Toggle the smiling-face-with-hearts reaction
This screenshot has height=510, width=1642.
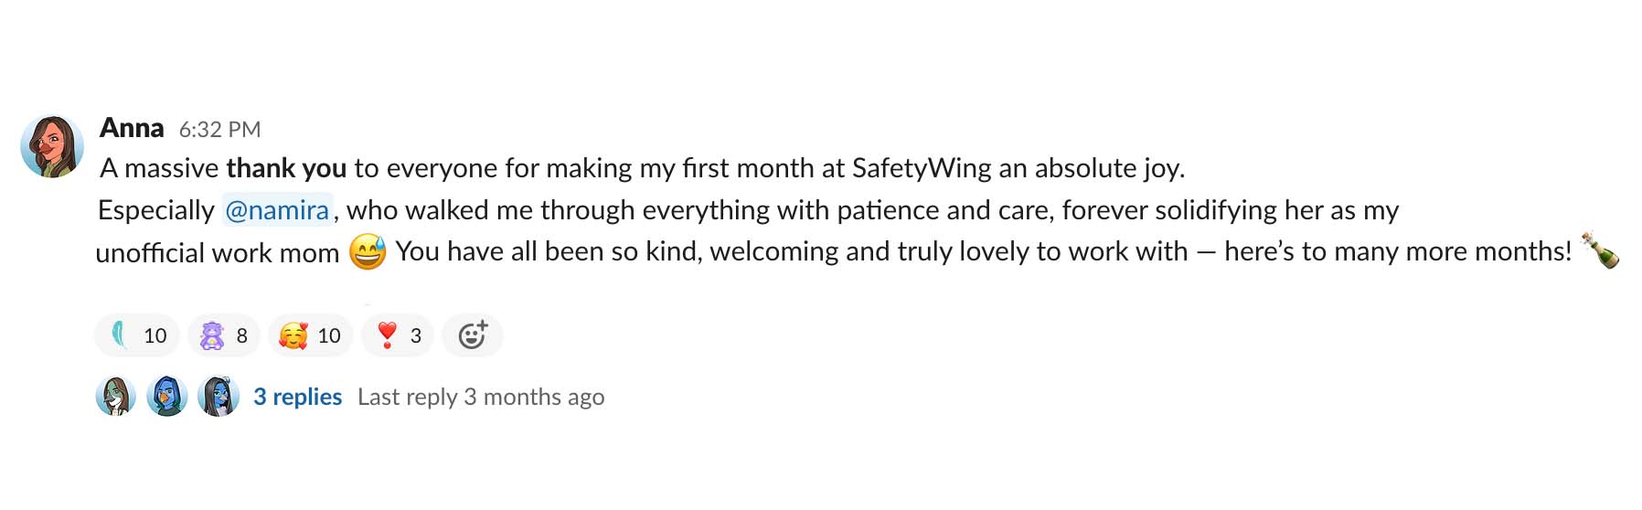(x=311, y=335)
